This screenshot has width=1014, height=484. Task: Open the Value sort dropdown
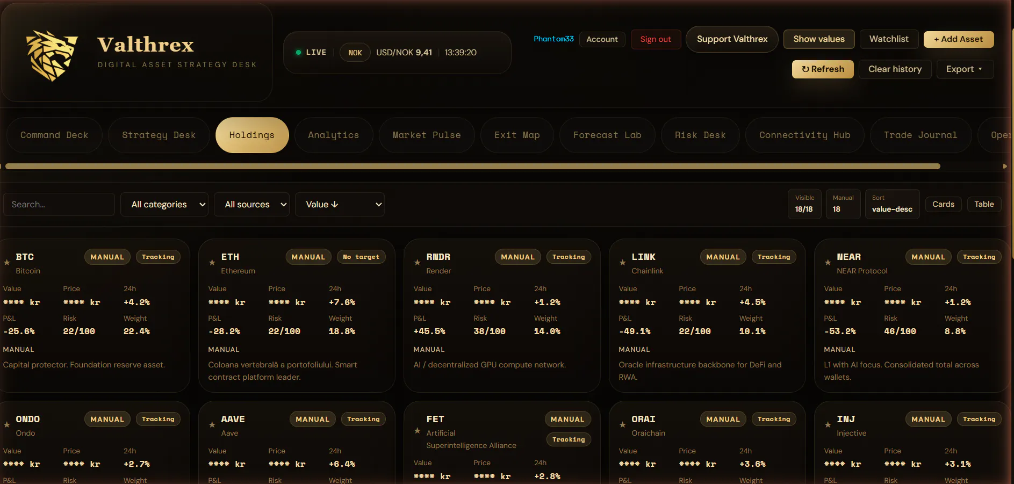[x=340, y=205]
